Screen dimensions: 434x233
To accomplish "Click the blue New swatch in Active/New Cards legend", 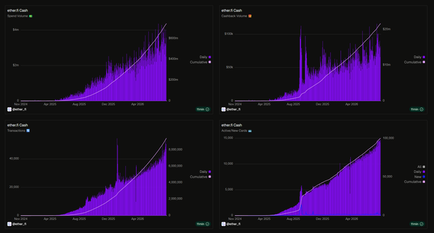I will coord(424,177).
